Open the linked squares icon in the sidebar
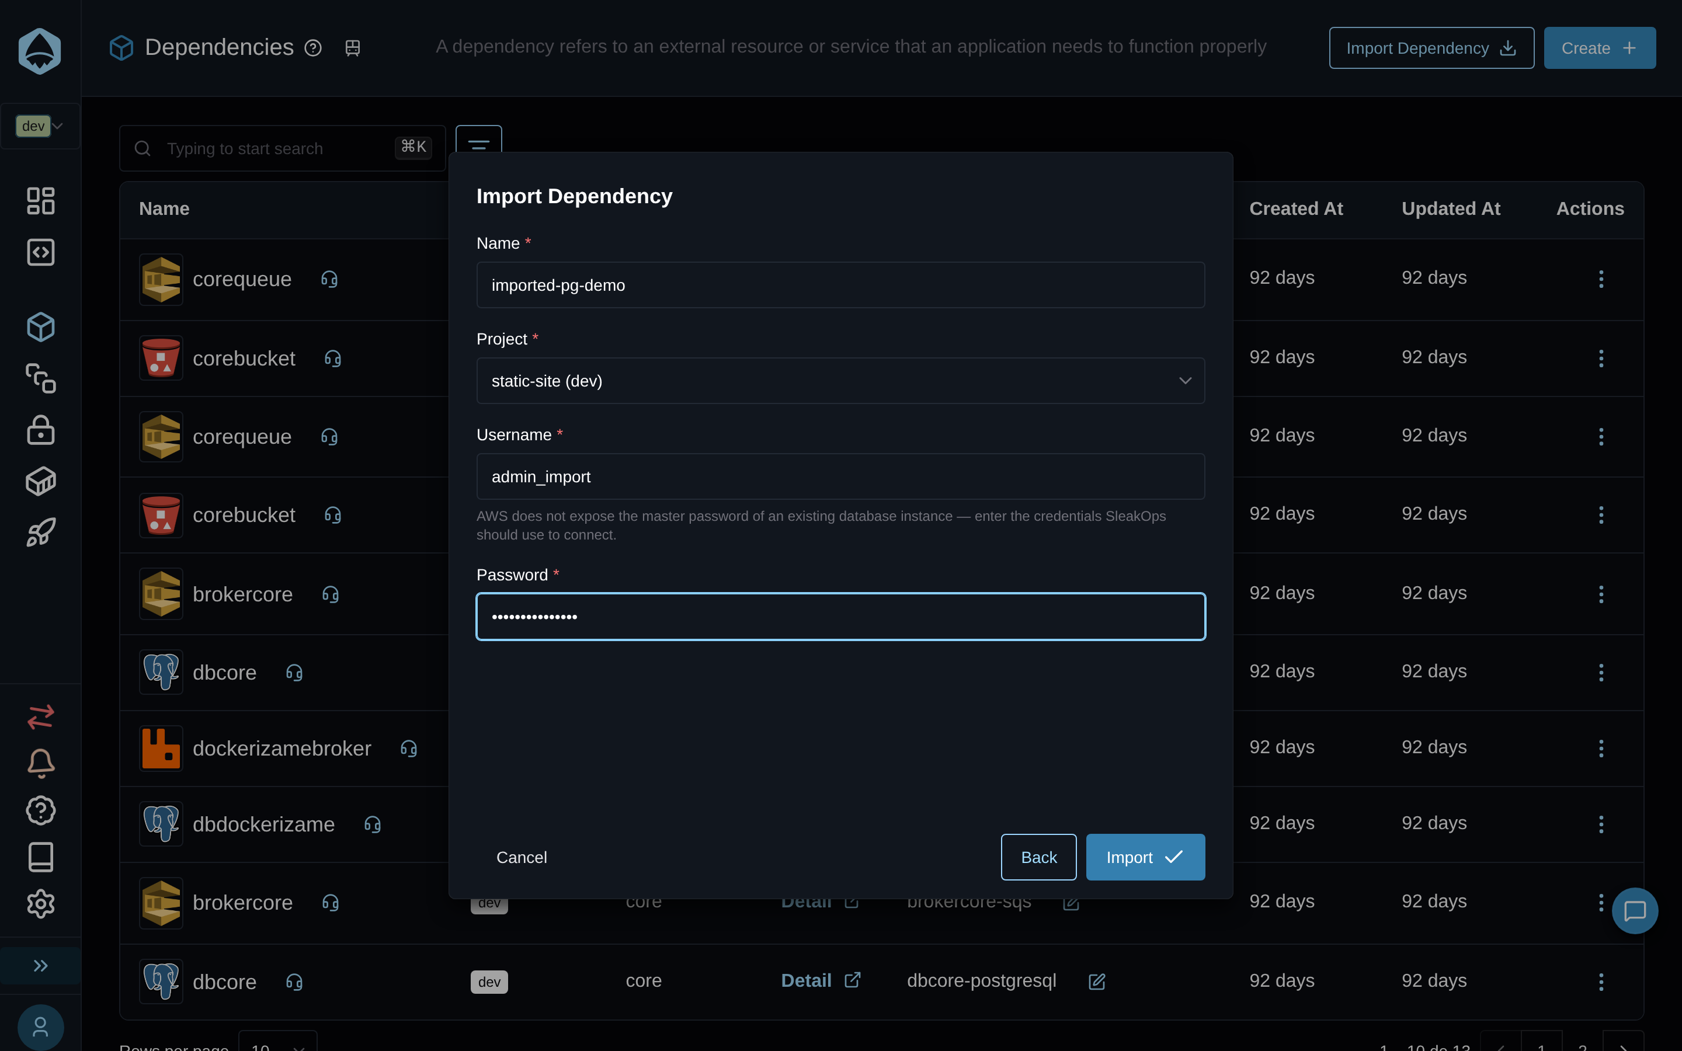 click(40, 379)
